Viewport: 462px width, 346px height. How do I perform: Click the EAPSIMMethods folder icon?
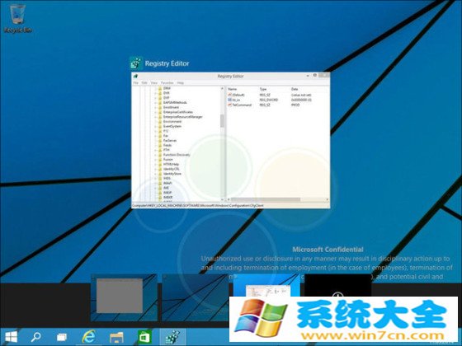click(x=160, y=102)
